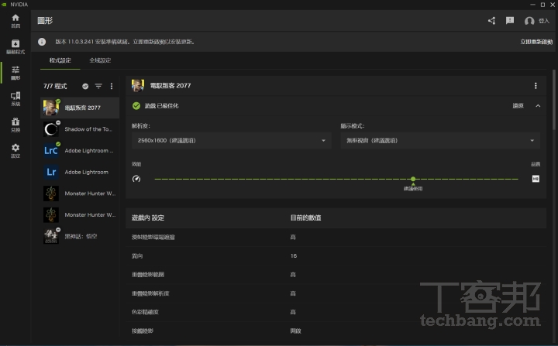The height and width of the screenshot is (346, 558).
Task: Click 電馭叛客 2077 header thumbnail
Action: click(x=138, y=86)
